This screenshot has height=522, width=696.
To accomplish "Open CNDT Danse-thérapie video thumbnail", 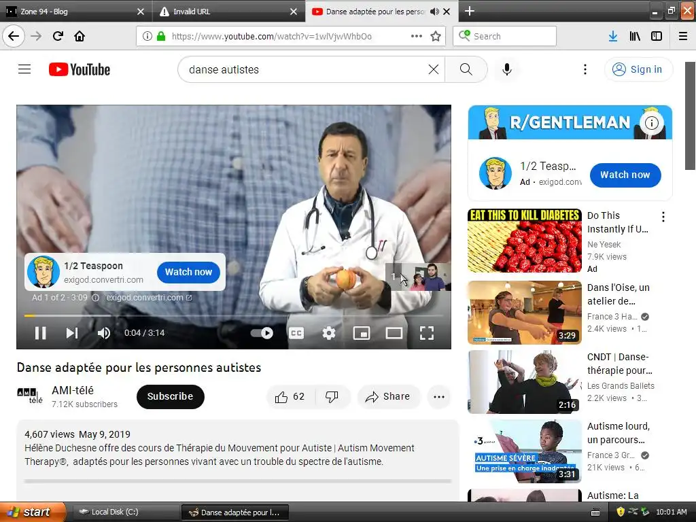I will click(524, 382).
